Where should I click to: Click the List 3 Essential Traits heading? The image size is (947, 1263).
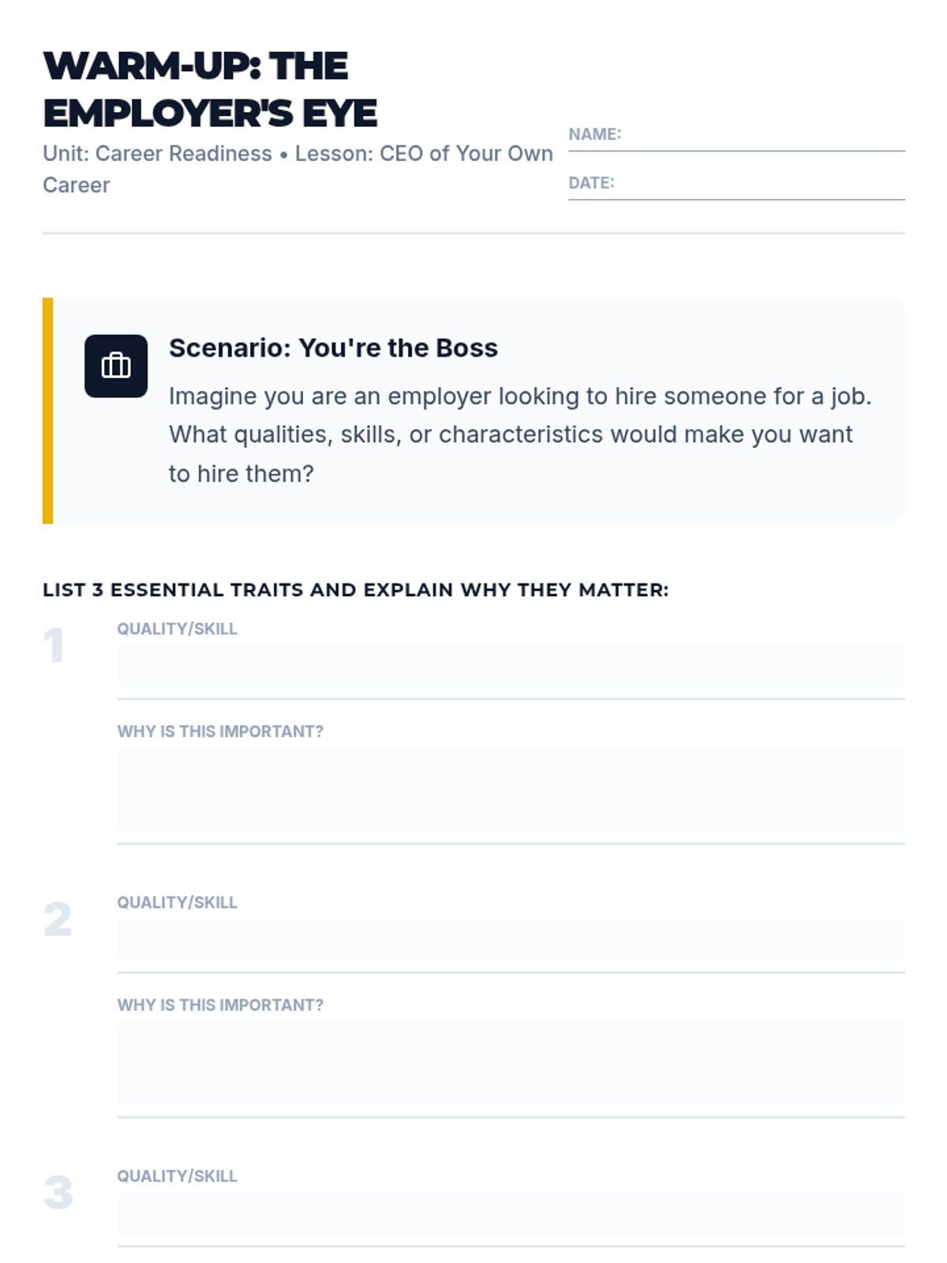355,590
